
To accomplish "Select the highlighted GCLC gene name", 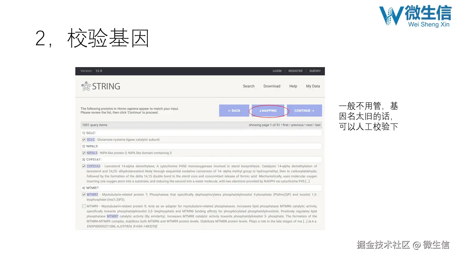I will [x=90, y=140].
